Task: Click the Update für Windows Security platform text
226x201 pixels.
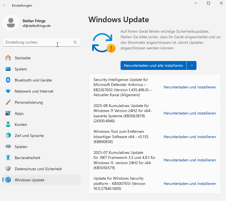Action: [119, 183]
